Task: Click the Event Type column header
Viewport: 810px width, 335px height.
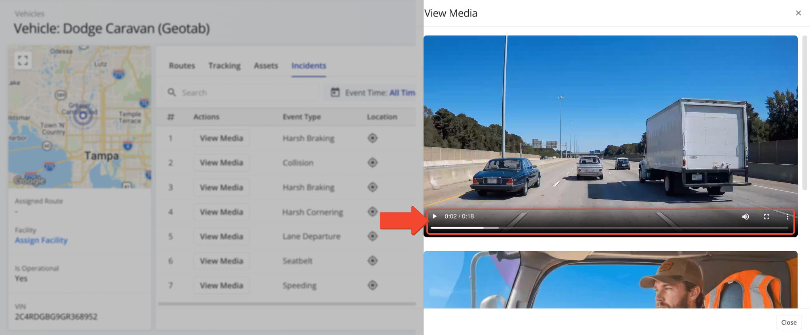Action: (x=301, y=117)
